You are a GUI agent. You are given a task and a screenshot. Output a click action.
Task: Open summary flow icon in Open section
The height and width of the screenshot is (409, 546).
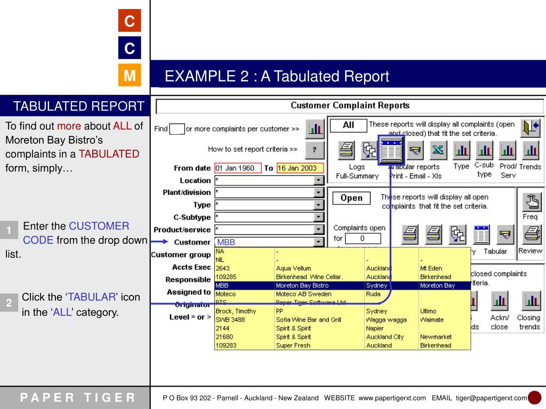(457, 234)
